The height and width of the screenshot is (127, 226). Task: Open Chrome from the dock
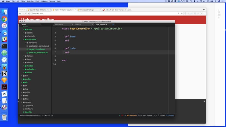[x=4, y=19]
